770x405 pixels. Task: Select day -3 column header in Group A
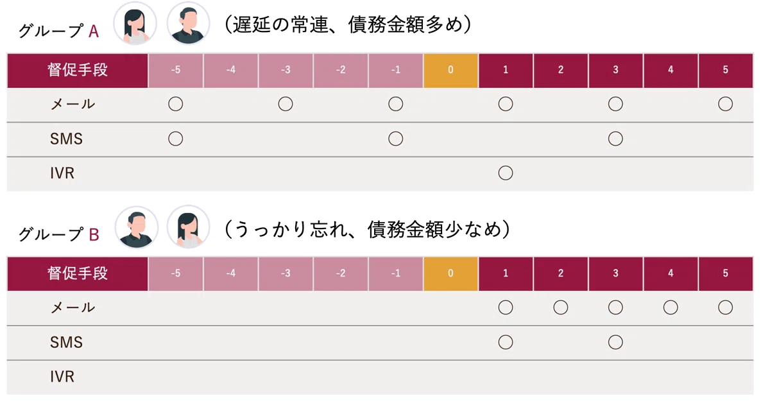[x=286, y=71]
